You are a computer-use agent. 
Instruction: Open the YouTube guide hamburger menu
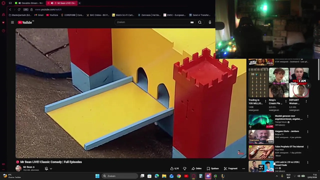pos(12,22)
